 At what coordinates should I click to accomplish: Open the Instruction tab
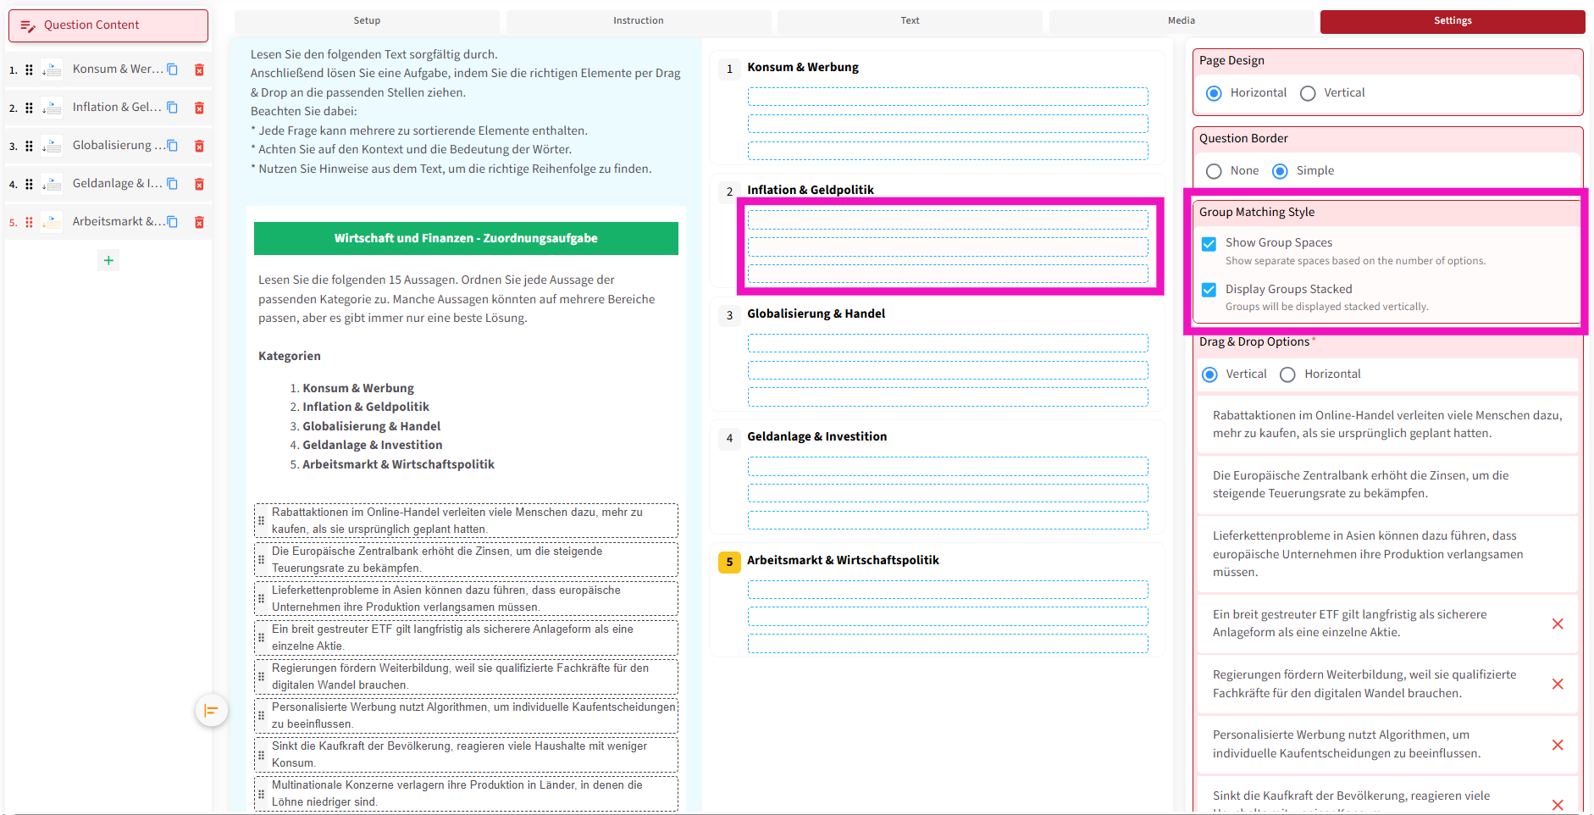pyautogui.click(x=638, y=20)
